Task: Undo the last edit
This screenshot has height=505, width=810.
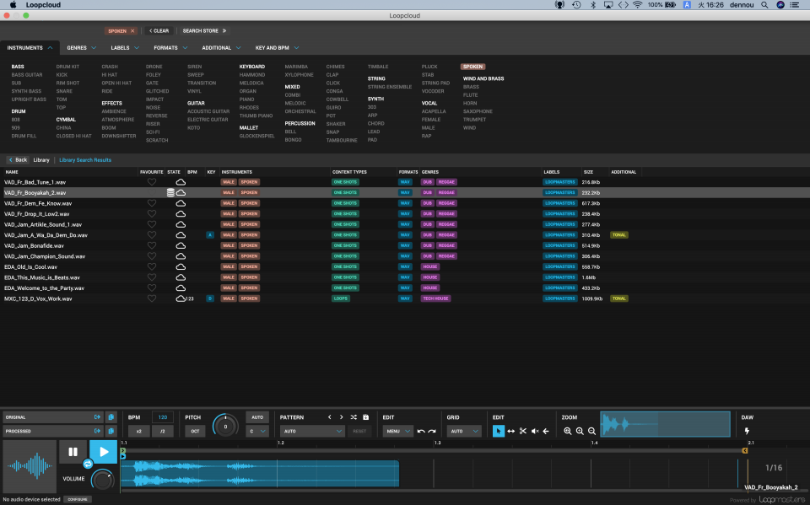Action: tap(421, 431)
